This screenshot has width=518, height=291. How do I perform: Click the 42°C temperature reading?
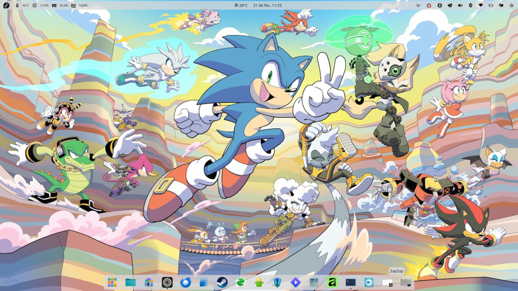26,6
